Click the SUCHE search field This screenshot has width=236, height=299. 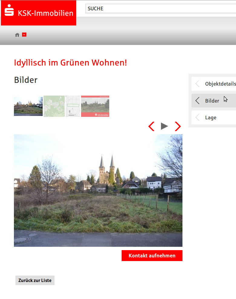click(161, 8)
